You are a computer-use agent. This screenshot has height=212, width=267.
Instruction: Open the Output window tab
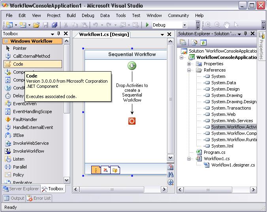(x=14, y=198)
